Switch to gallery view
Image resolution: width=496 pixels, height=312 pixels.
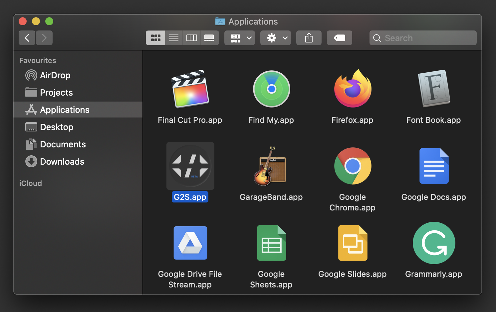[209, 38]
